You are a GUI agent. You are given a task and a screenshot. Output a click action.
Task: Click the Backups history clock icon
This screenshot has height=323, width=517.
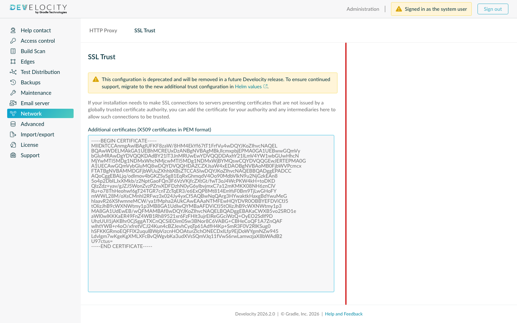tap(13, 83)
